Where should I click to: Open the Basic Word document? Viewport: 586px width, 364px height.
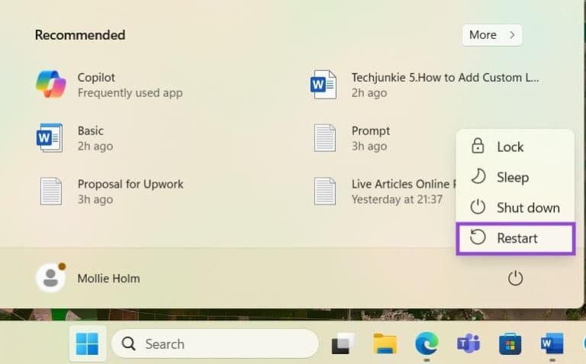[x=50, y=137]
